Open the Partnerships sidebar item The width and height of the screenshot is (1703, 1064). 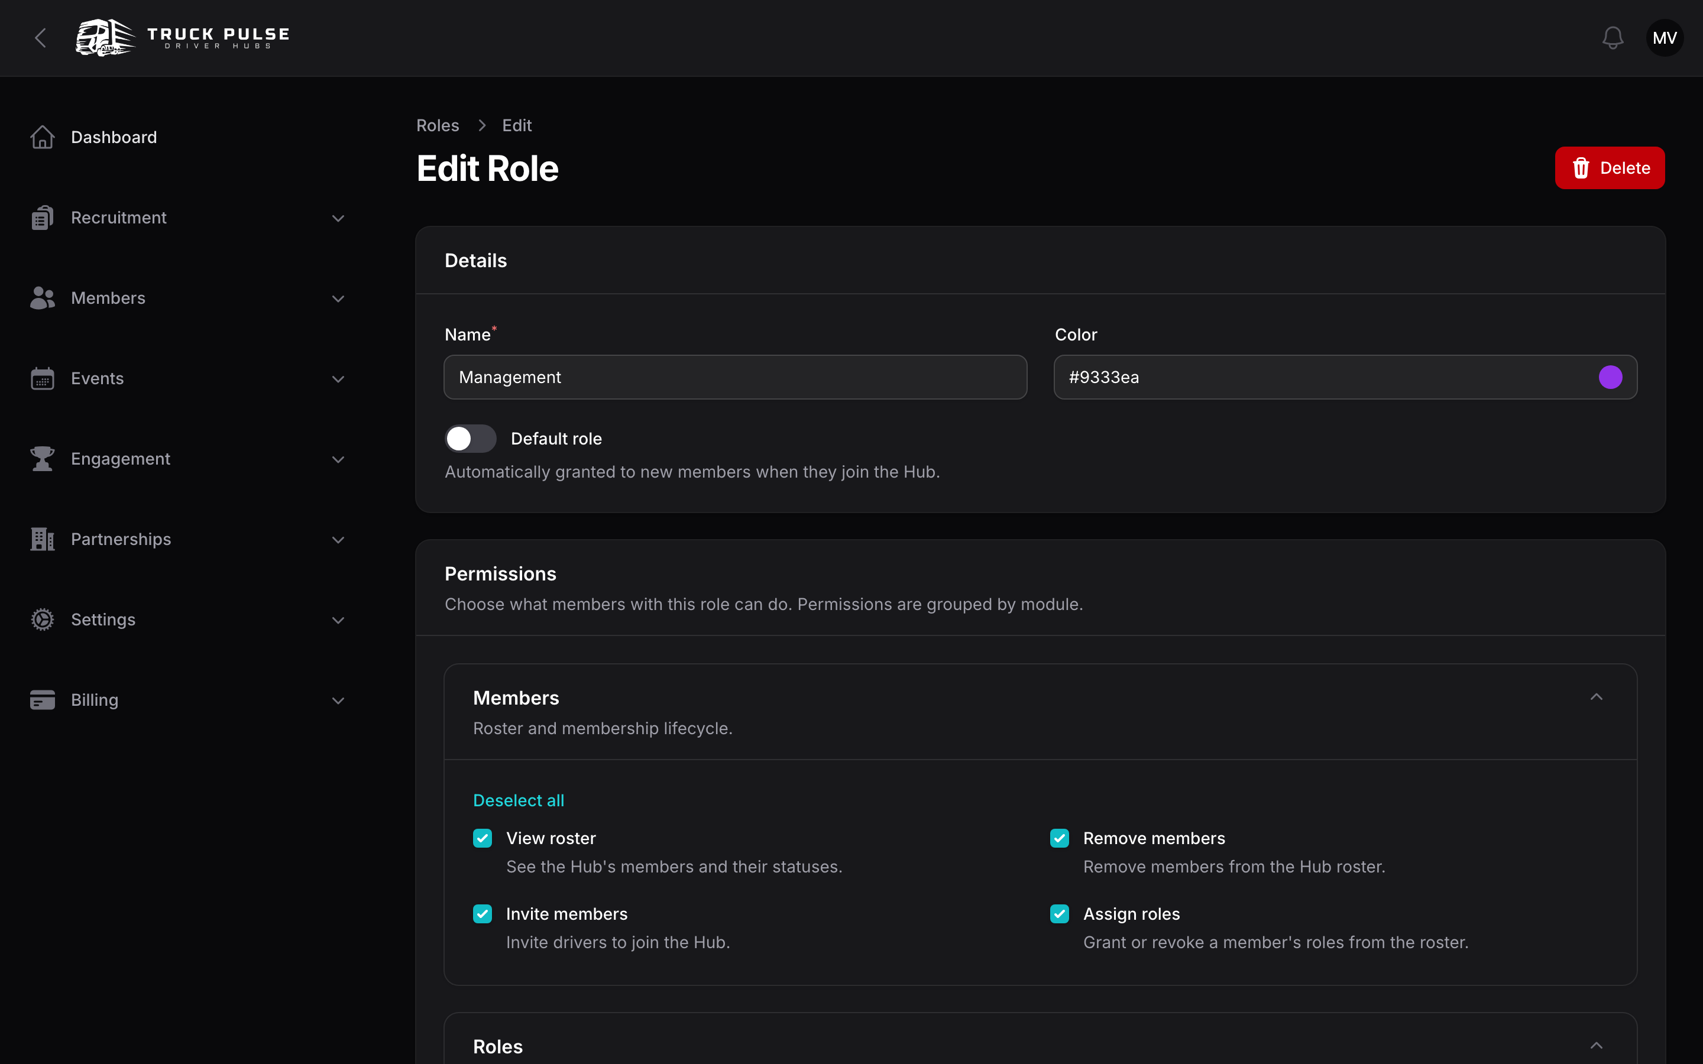tap(189, 539)
